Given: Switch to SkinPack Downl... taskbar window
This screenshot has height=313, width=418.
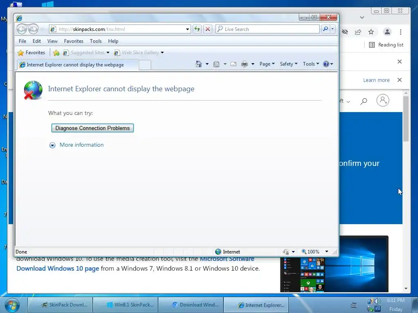Looking at the screenshot, I should click(x=60, y=305).
